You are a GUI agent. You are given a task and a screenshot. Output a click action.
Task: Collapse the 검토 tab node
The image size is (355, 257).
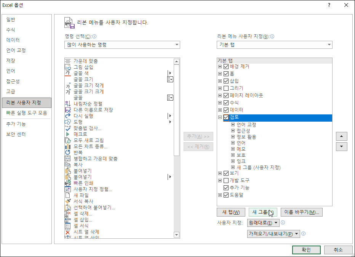click(x=220, y=117)
